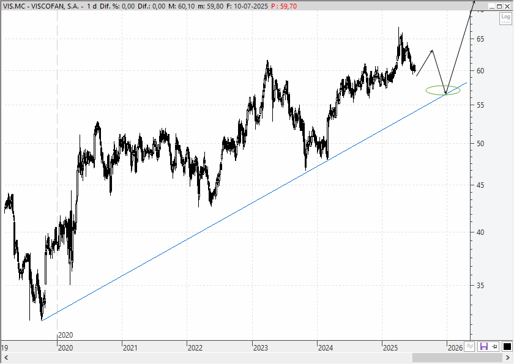Image resolution: width=514 pixels, height=364 pixels.
Task: Click the 65 price axis label
Action: point(480,39)
